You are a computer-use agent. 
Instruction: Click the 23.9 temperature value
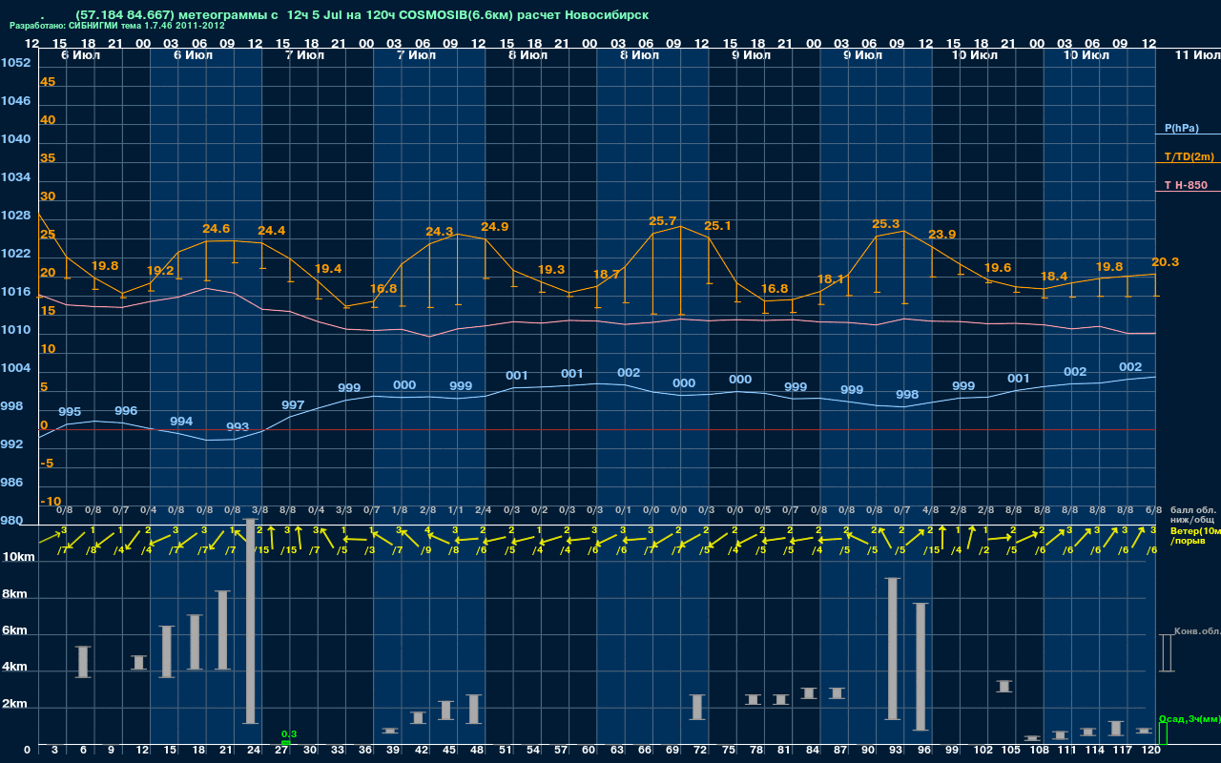coord(942,235)
